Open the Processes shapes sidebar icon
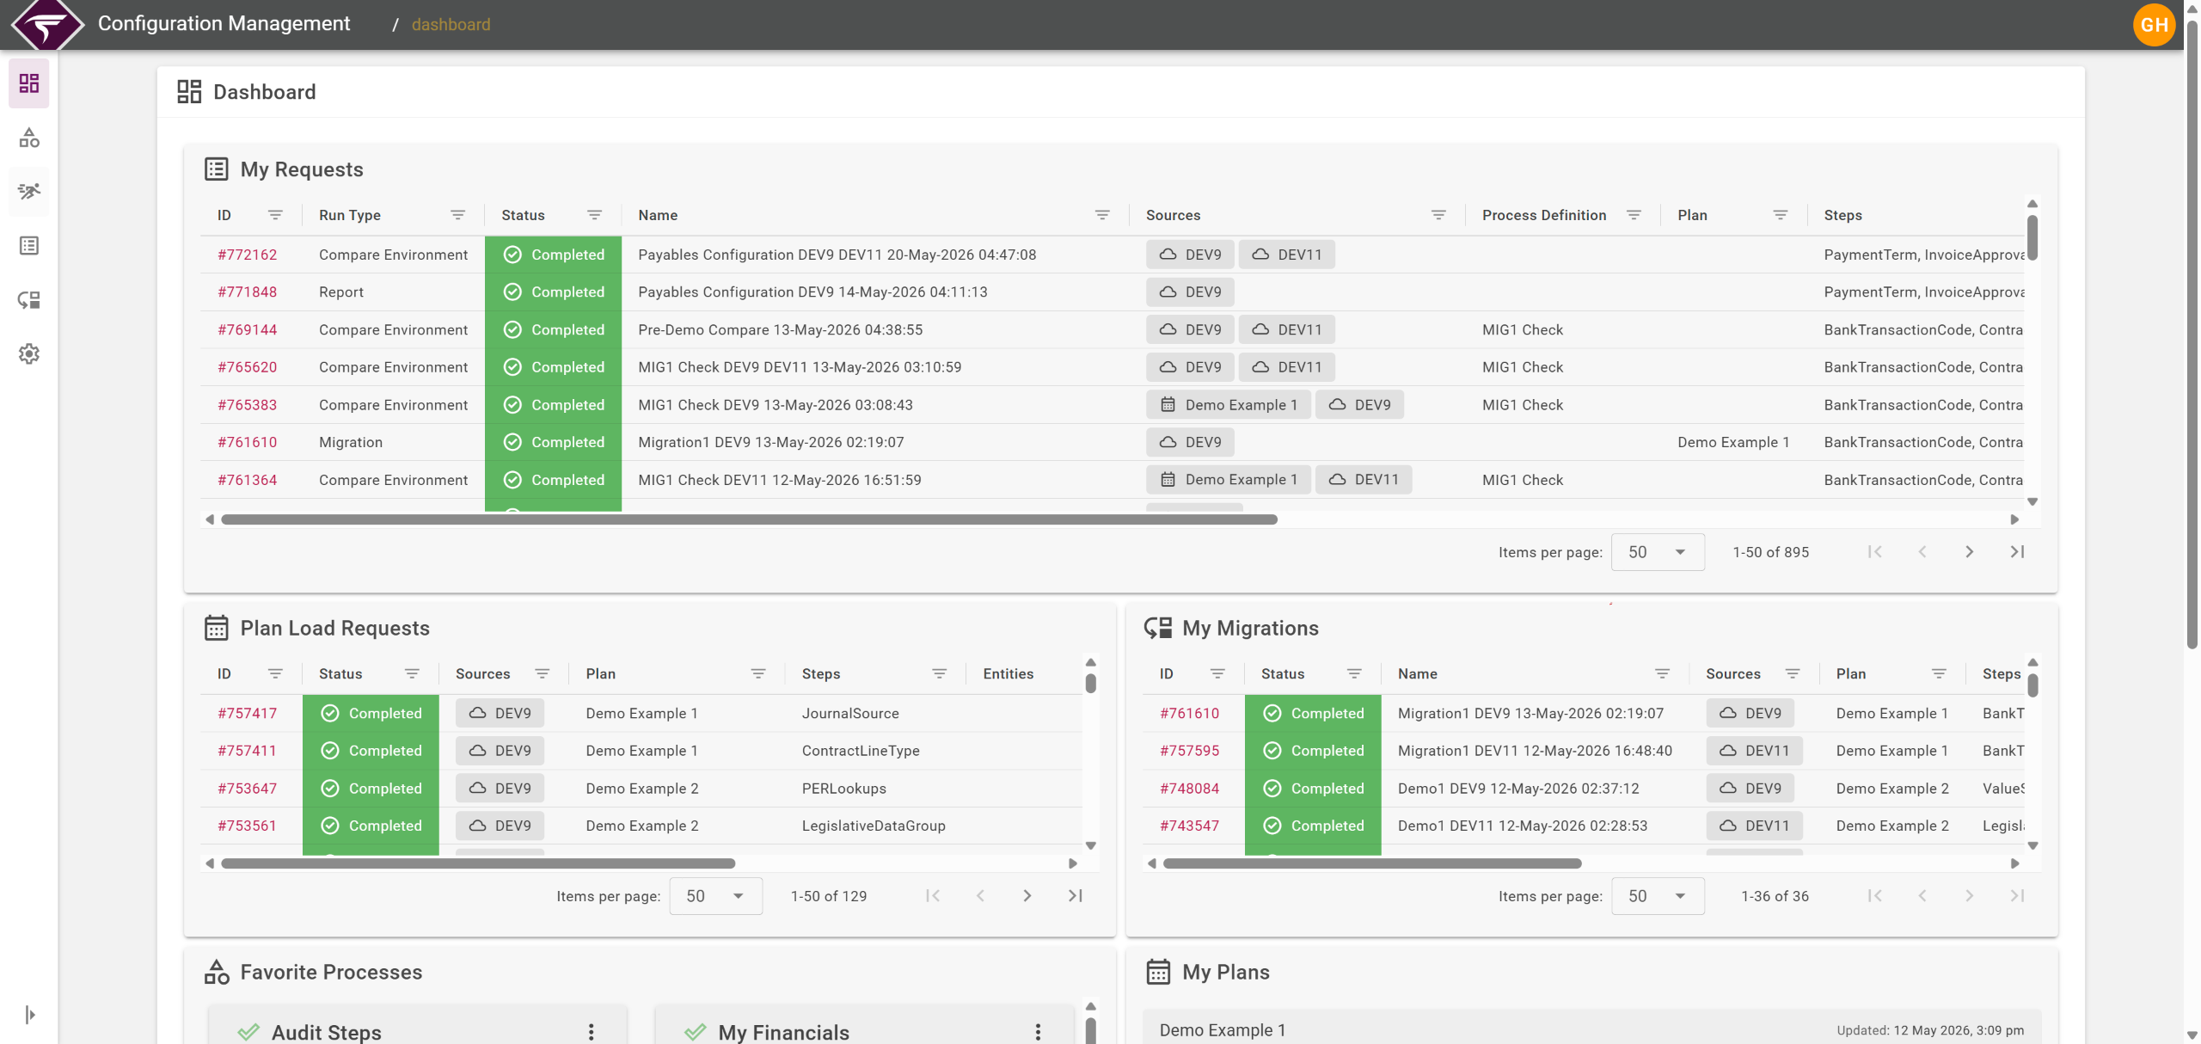Viewport: 2201px width, 1044px height. click(x=29, y=138)
